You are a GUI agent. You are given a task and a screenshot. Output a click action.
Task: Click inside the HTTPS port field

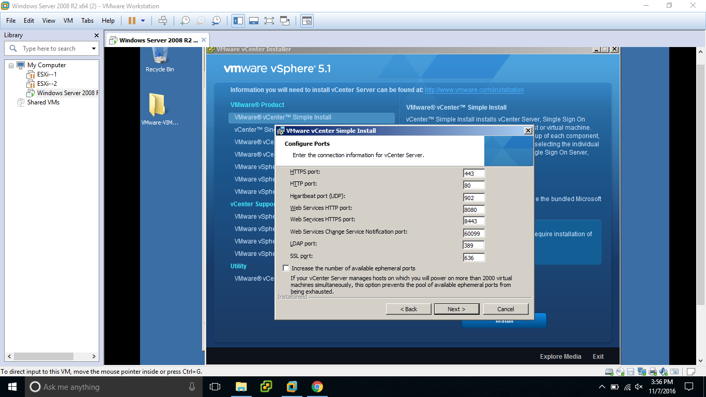pyautogui.click(x=474, y=174)
